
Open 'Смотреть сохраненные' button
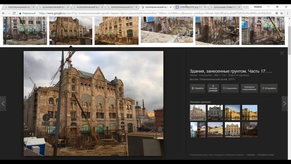[x=249, y=88]
